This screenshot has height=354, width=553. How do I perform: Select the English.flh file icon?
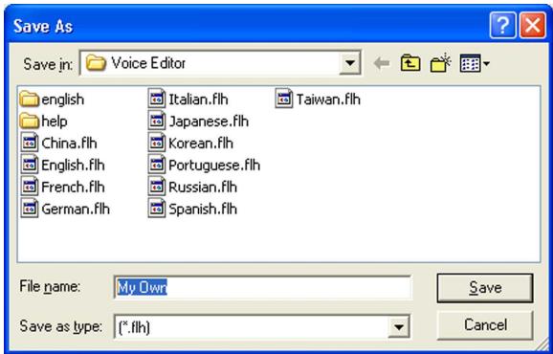30,165
